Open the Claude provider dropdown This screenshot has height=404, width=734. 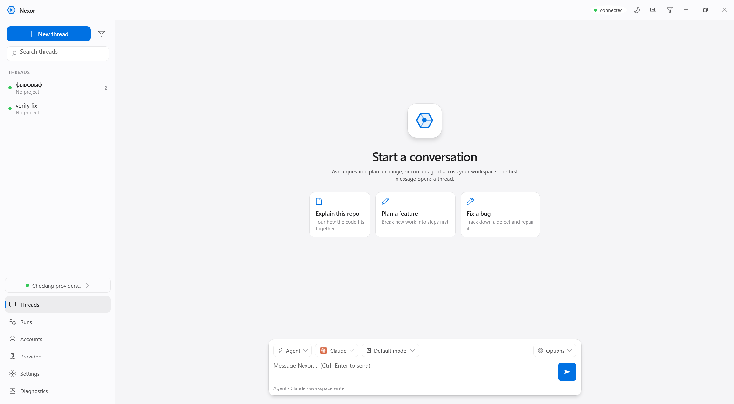(x=336, y=350)
